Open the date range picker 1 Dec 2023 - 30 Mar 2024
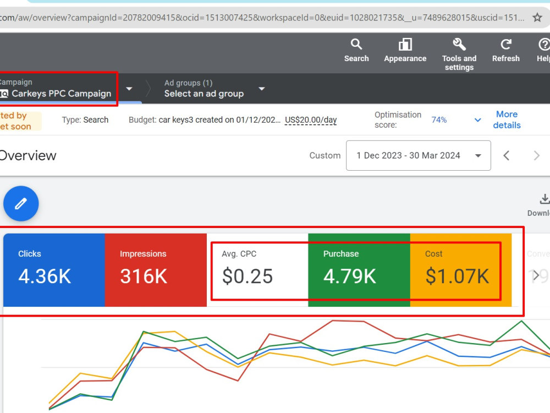 pos(419,156)
